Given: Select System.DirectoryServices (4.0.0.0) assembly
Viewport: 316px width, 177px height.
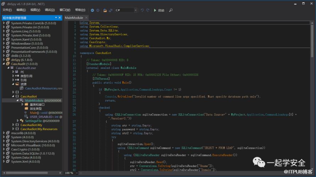Looking at the screenshot, I should 35,141.
